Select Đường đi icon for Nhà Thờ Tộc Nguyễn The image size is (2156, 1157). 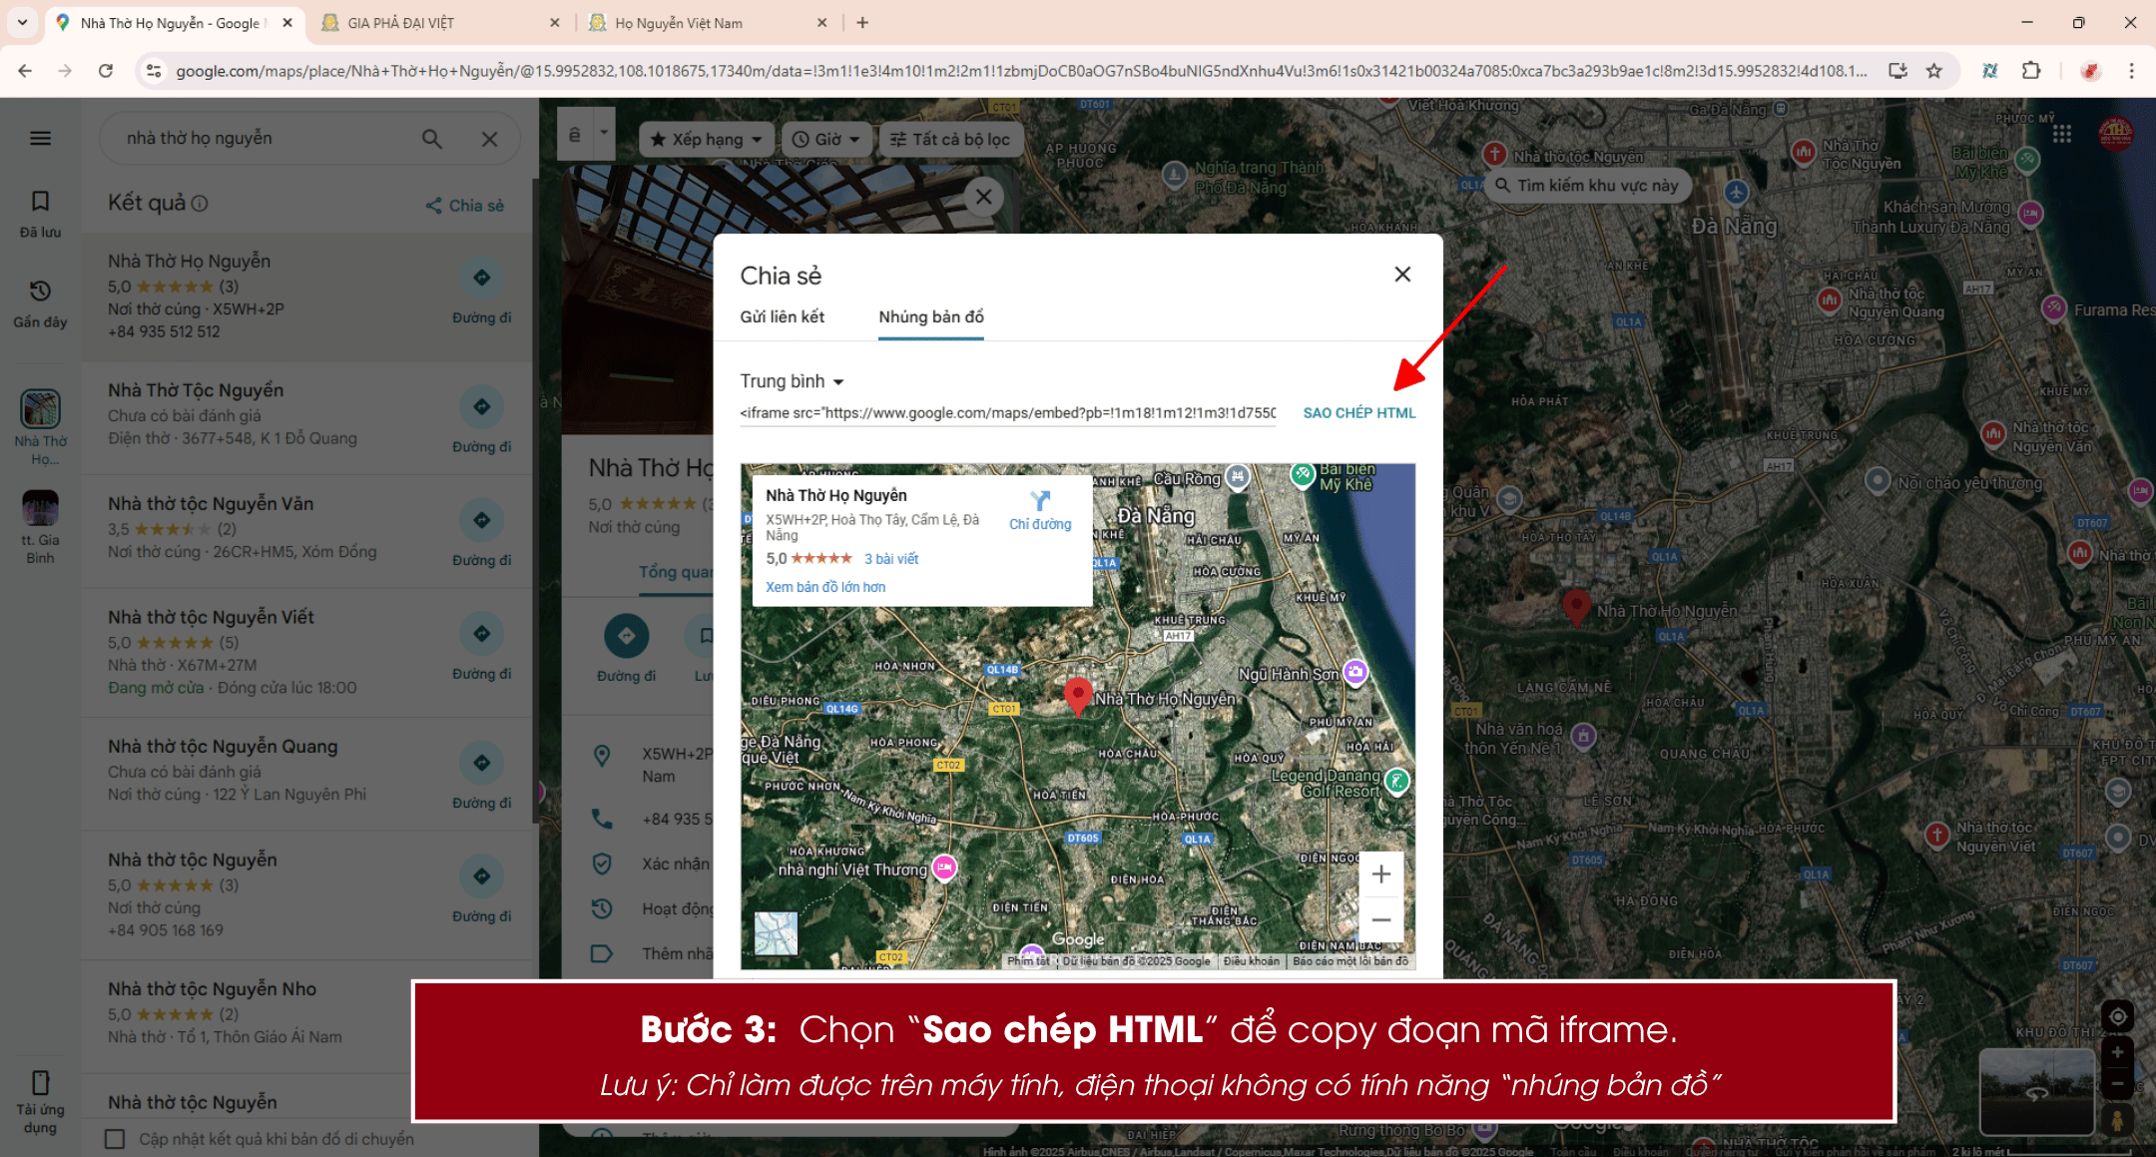[x=482, y=407]
